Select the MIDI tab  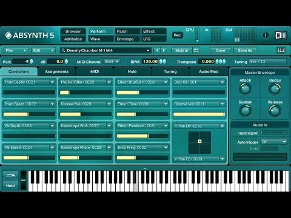95,71
